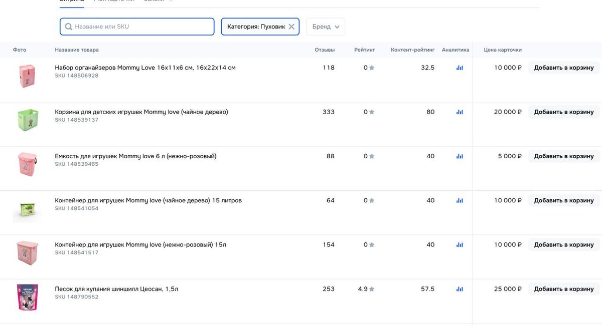
Task: Open analytics for Набор органайзеров Mommy Love
Action: (460, 68)
